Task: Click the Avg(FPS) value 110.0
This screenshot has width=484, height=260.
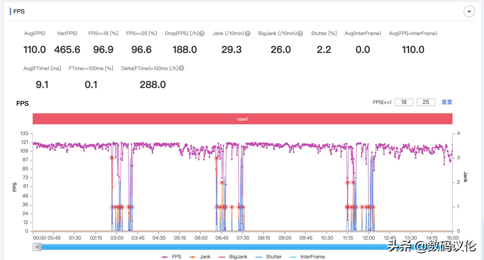Action: 35,50
